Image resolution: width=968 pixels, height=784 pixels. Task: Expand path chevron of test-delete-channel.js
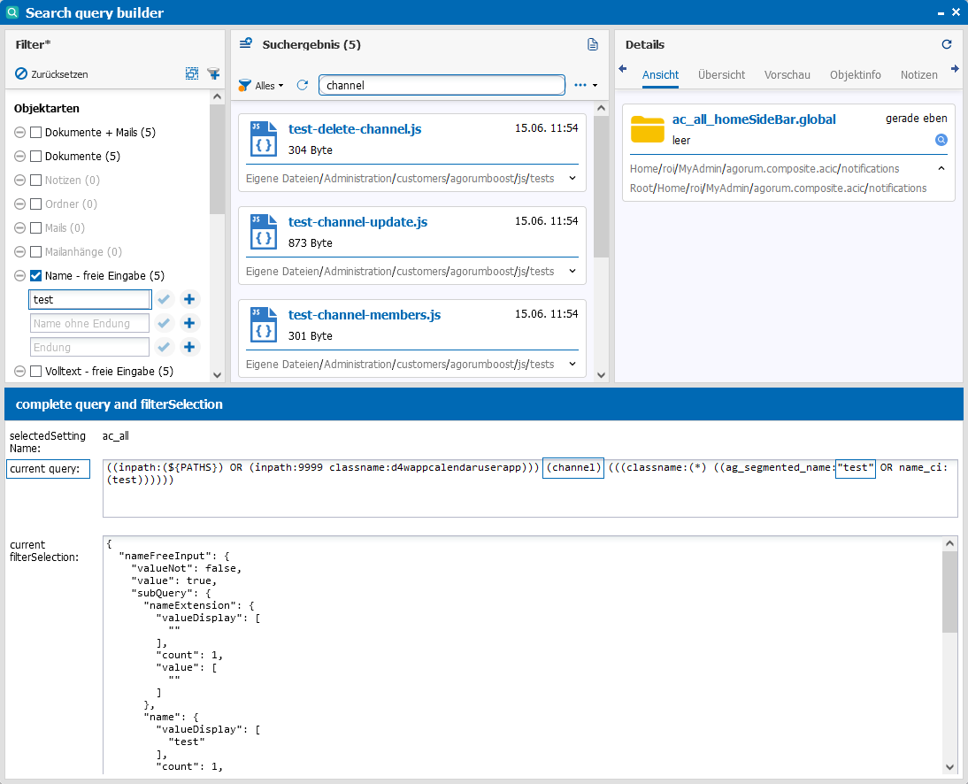click(572, 179)
